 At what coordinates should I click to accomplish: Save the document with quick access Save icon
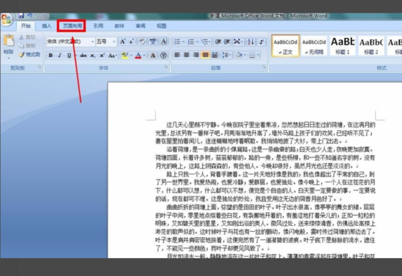[x=21, y=16]
